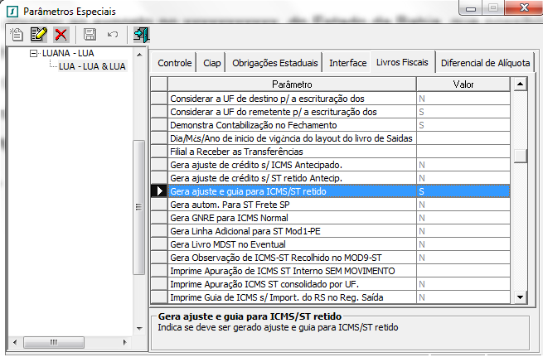Click Valor cell for 'Gera Livro MDST no Eventual'
The width and height of the screenshot is (543, 357).
463,244
